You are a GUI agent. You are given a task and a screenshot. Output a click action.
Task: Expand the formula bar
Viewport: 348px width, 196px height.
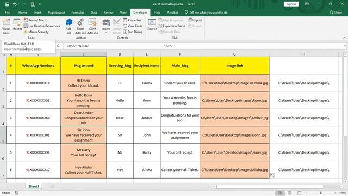(344, 46)
